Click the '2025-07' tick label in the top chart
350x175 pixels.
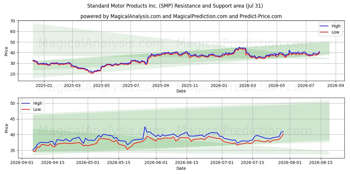click(x=131, y=86)
